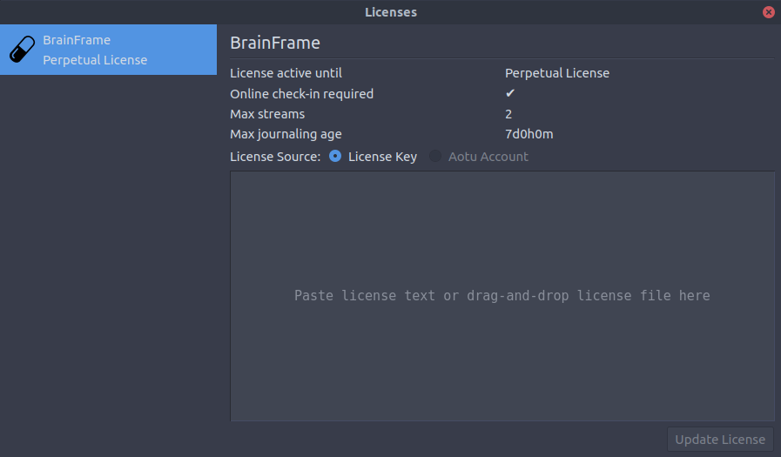Click the check mark next to Online check-in

[510, 93]
